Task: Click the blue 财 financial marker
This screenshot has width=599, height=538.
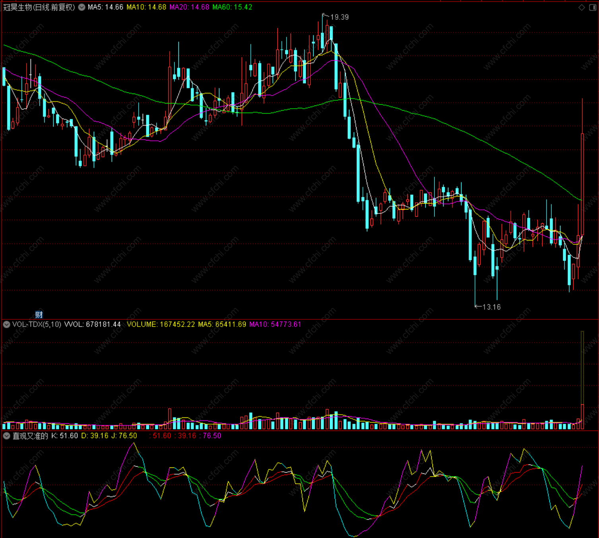Action: pyautogui.click(x=39, y=315)
